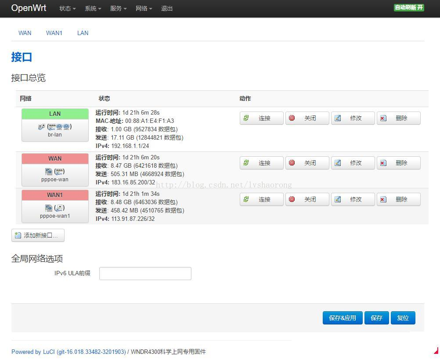The height and width of the screenshot is (360, 440).
Task: Click the add-interface page icon
Action: [18, 235]
